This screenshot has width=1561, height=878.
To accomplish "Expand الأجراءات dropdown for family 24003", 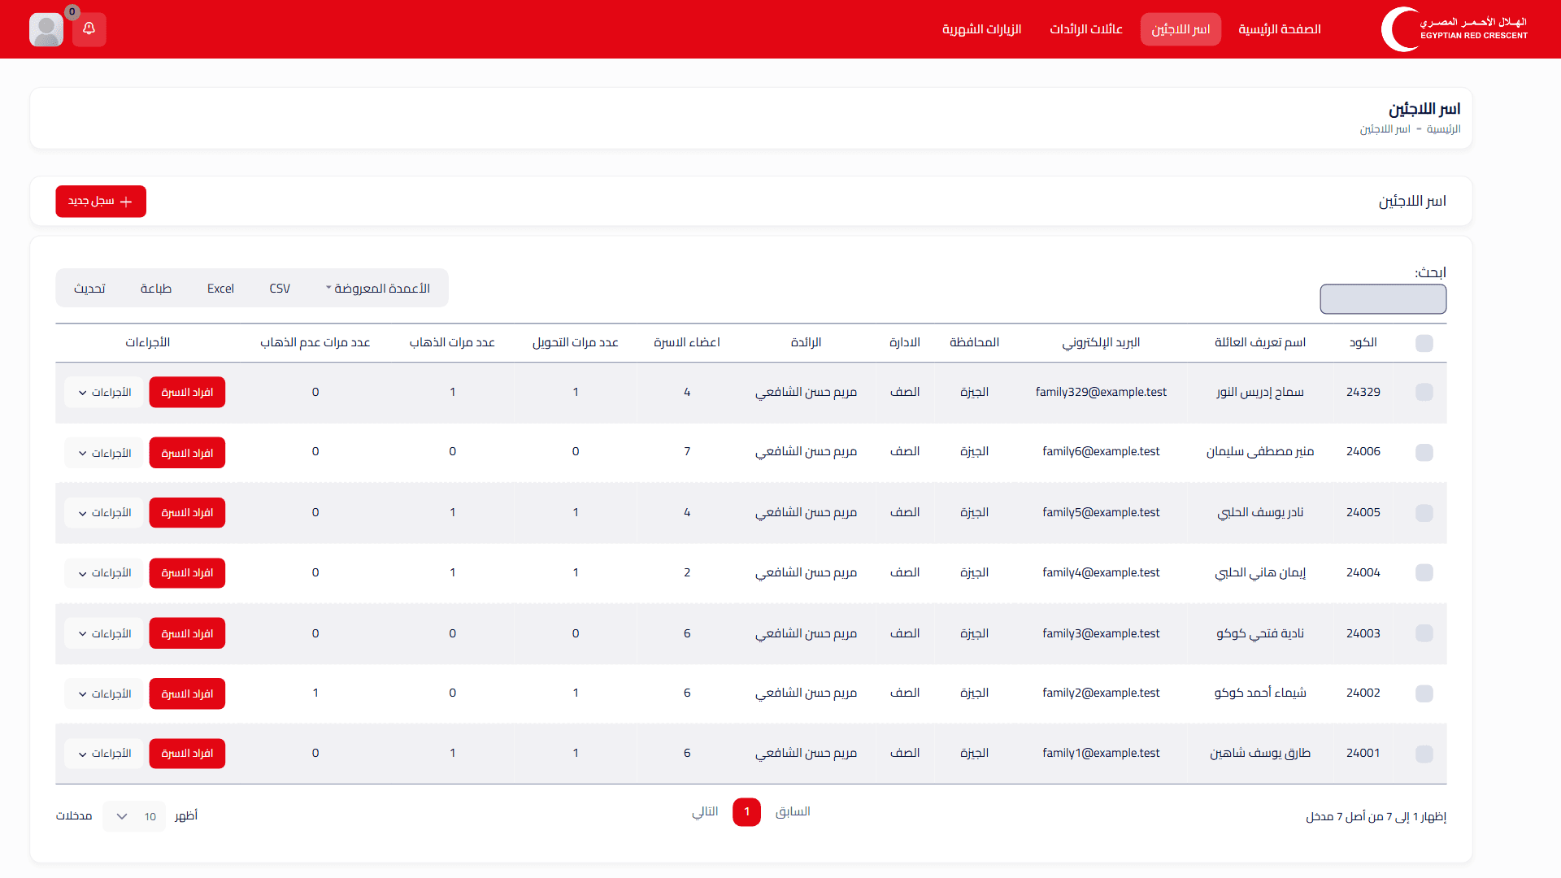I will [104, 633].
